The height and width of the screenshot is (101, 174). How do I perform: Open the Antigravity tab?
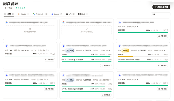pyautogui.click(x=40, y=14)
